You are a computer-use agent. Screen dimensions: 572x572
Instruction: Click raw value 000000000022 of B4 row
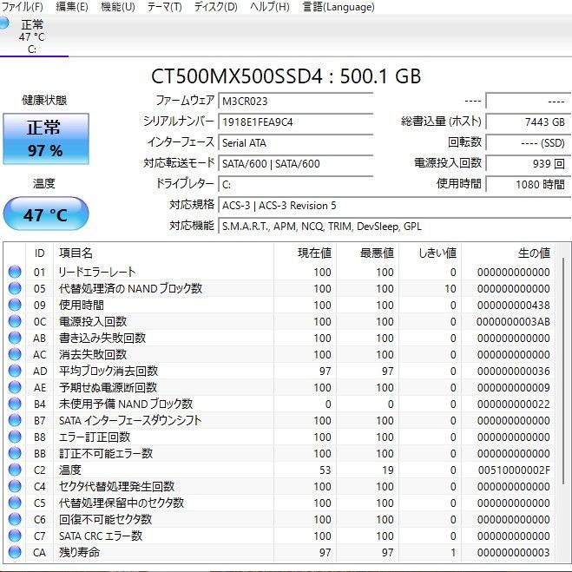point(513,404)
